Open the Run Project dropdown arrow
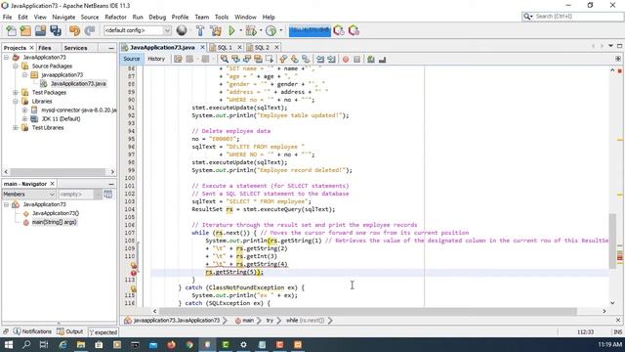 240,30
